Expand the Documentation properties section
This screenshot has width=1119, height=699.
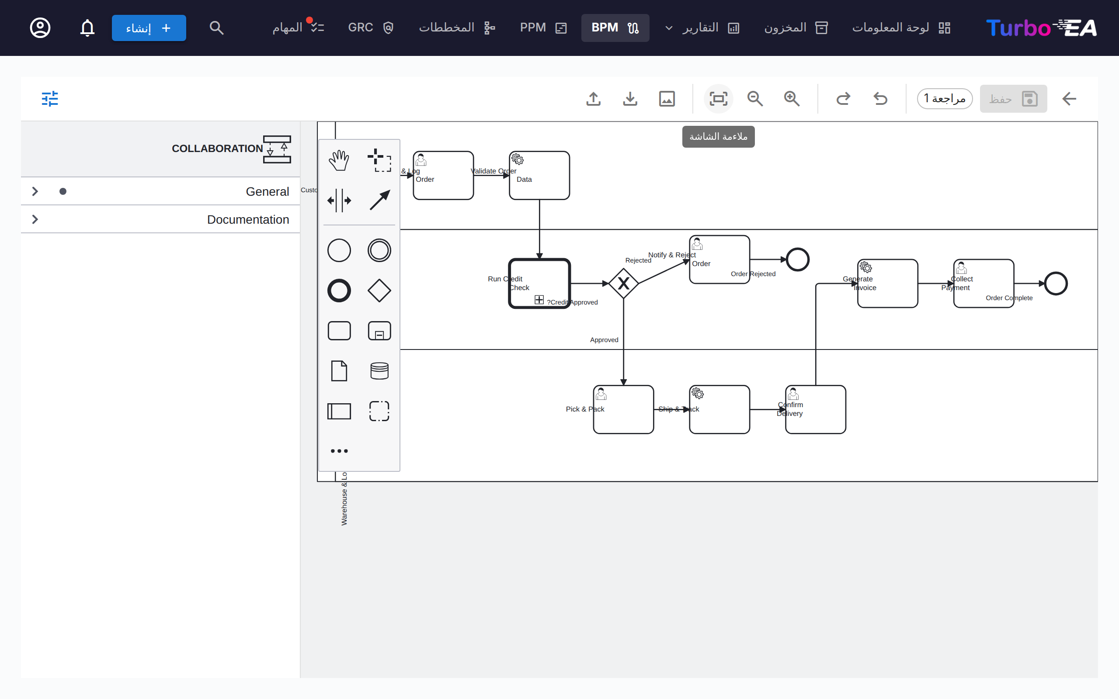160,219
